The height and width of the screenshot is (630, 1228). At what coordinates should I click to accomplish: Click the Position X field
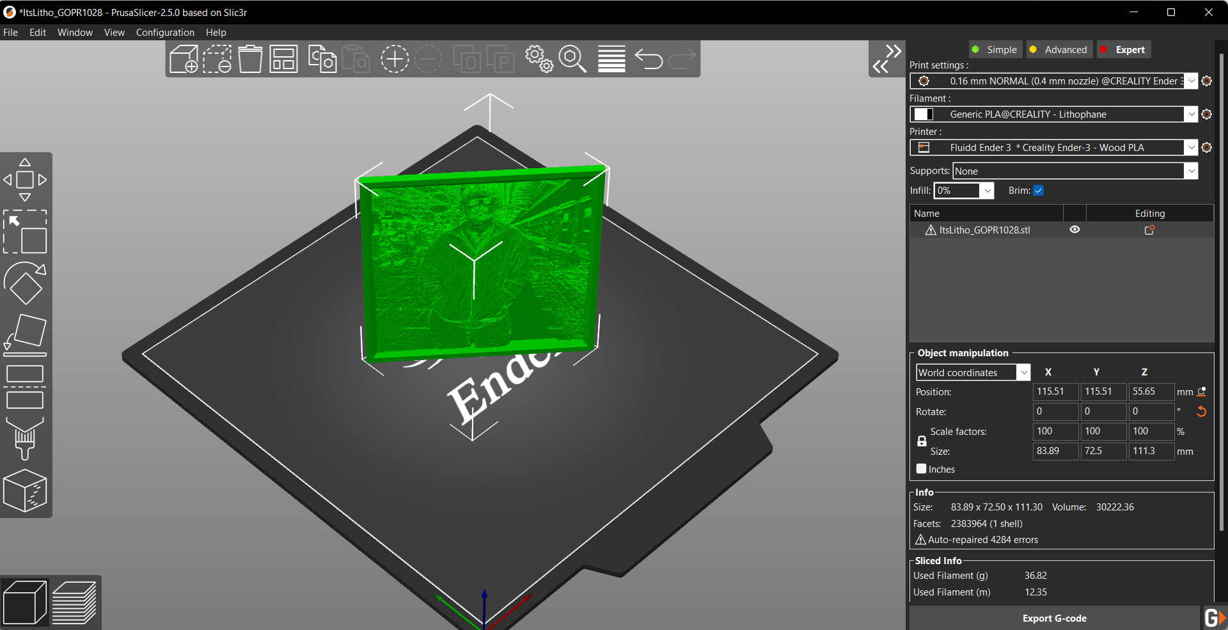click(1056, 391)
